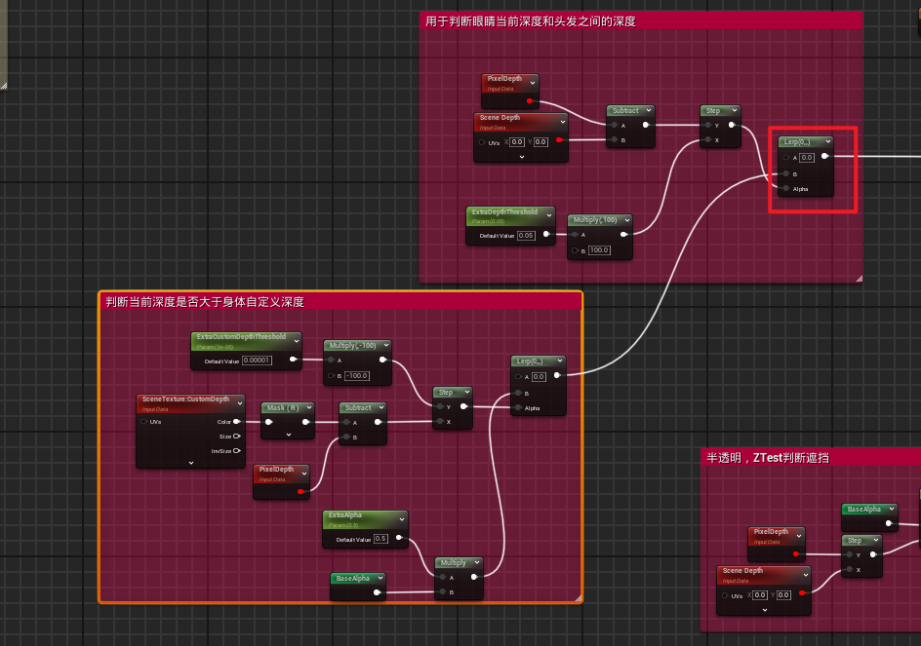921x646 pixels.
Task: Toggle the ExtraAlpha node's header chevron
Action: click(x=399, y=518)
